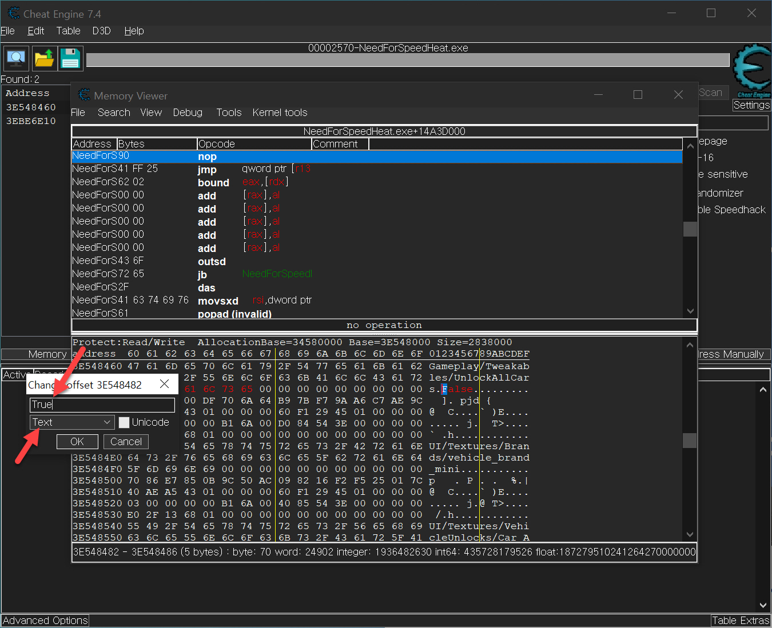Click the False text in the hex ASCII column
This screenshot has width=772, height=628.
[x=457, y=389]
